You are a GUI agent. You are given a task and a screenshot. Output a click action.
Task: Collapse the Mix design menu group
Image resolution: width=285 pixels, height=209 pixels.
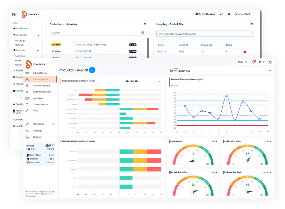pos(38,35)
